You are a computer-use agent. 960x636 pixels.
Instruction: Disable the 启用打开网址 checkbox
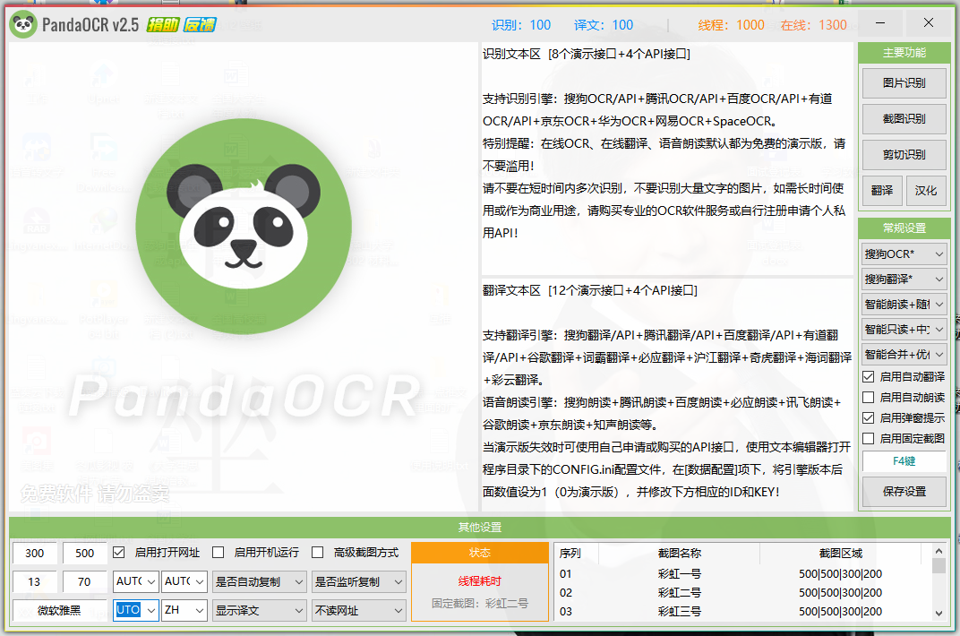click(118, 552)
